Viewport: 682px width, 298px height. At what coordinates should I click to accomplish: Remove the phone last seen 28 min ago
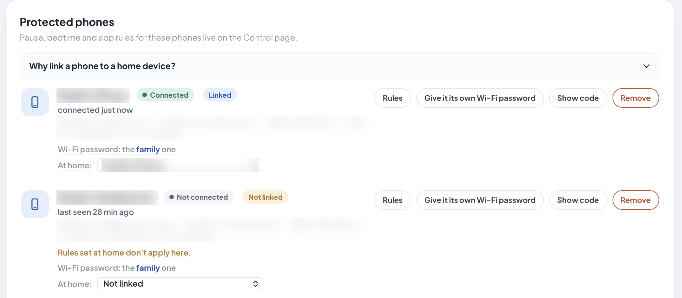pyautogui.click(x=635, y=200)
